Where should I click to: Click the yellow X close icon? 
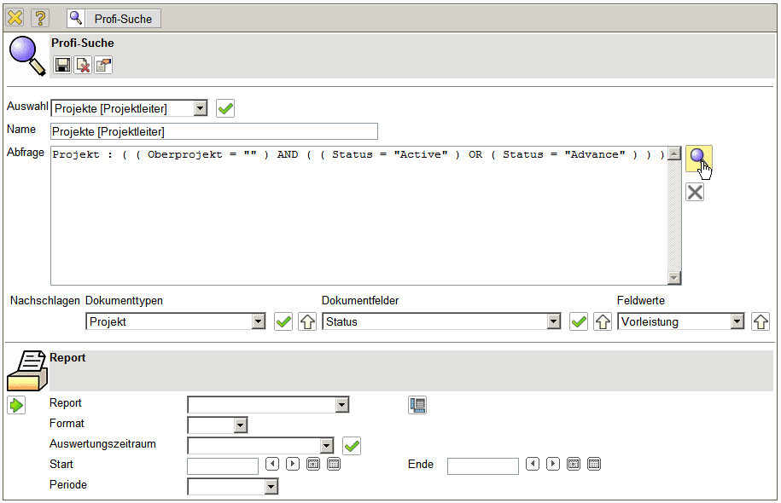pos(15,18)
